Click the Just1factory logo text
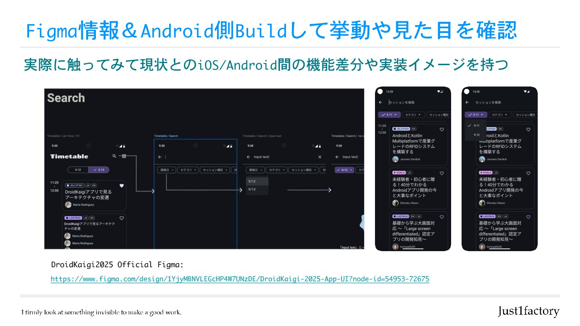The image size is (580, 326). [x=529, y=311]
